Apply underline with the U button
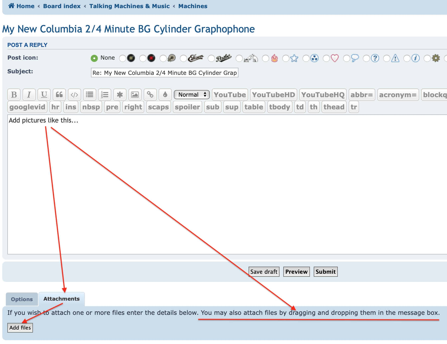447x344 pixels. pos(44,95)
